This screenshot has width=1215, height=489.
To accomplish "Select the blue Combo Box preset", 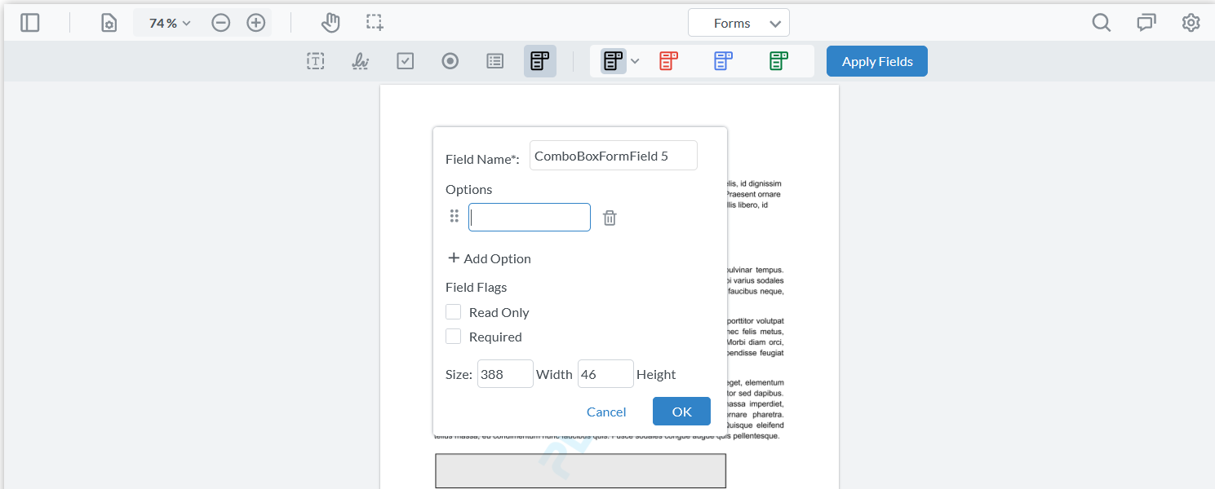I will tap(722, 60).
